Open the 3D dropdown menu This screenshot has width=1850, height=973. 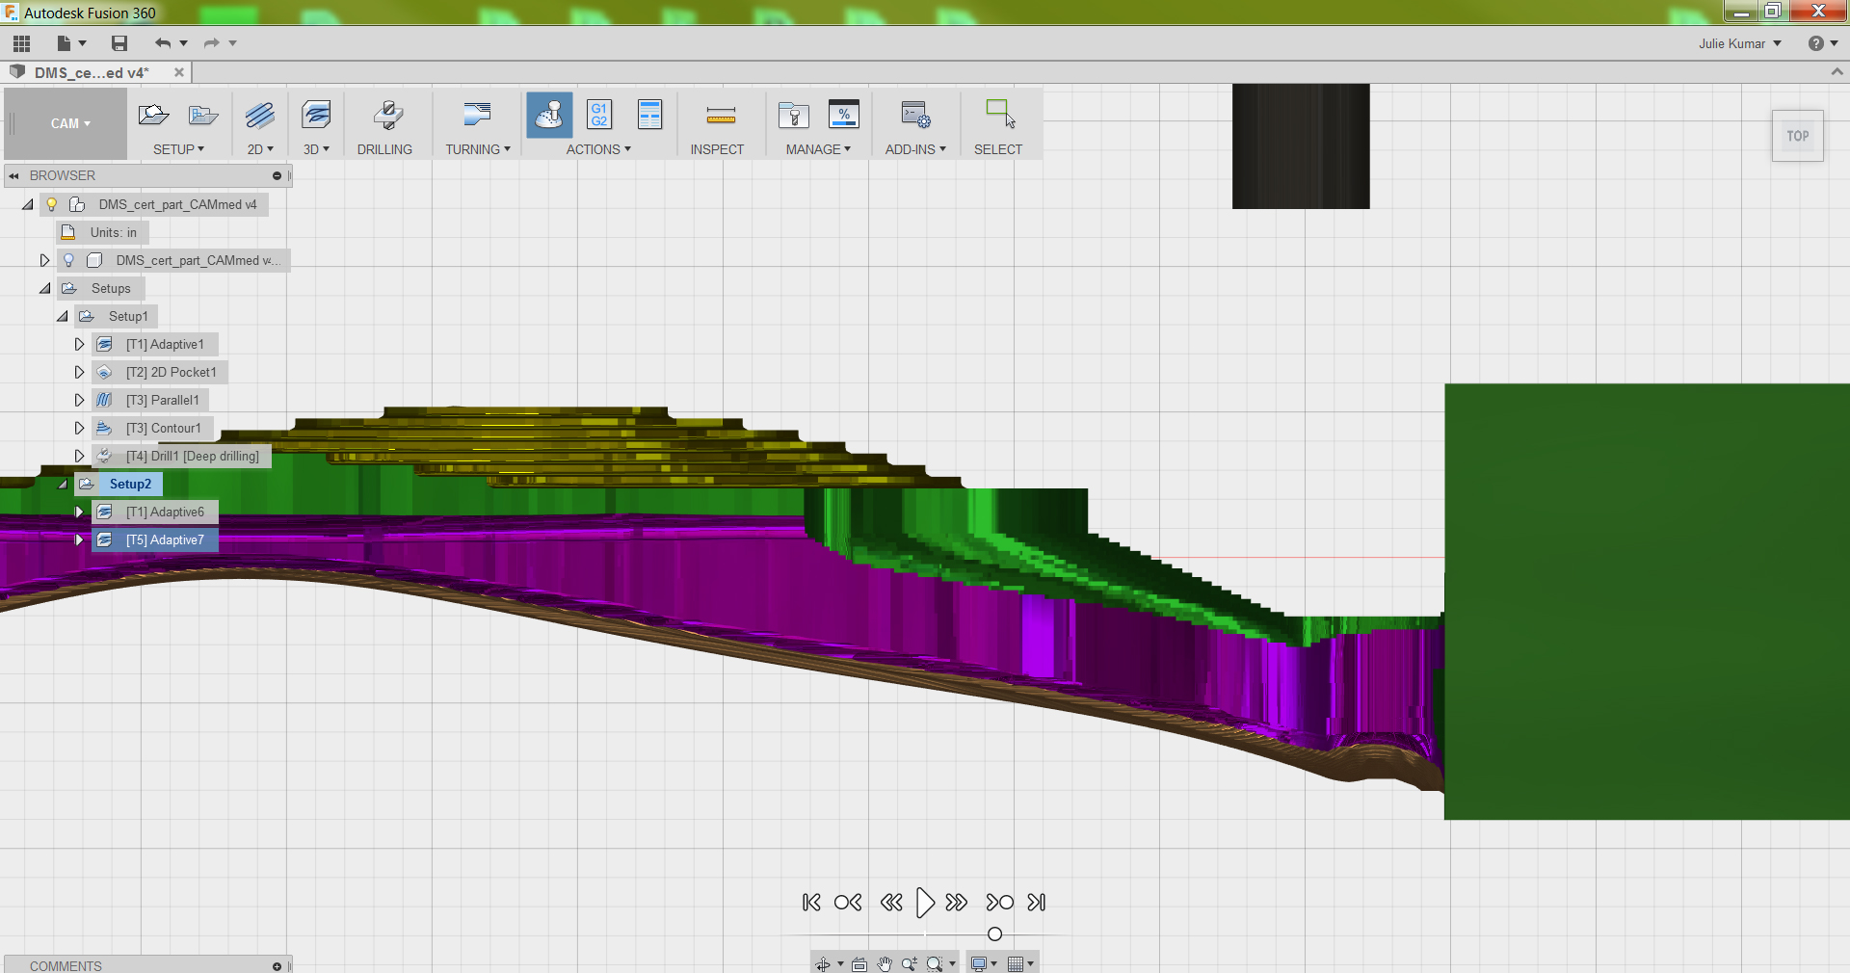click(316, 149)
